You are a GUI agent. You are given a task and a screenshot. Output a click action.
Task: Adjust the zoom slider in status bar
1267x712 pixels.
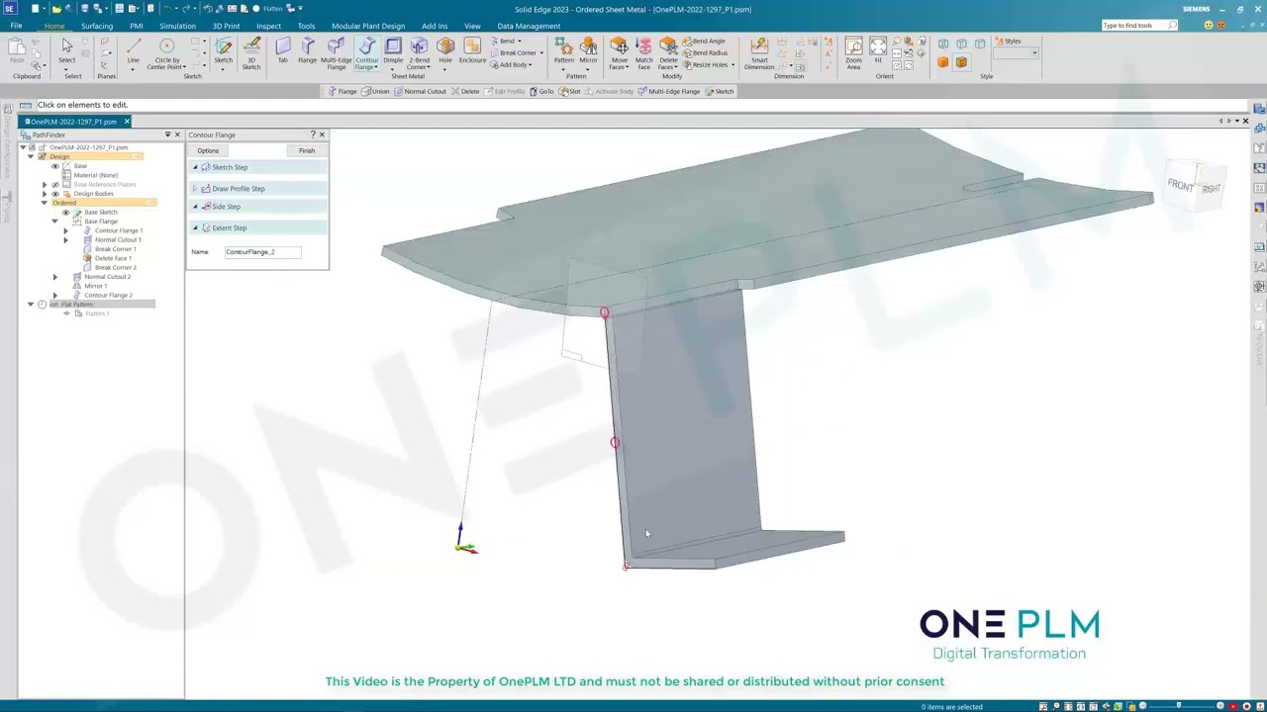point(1178,706)
